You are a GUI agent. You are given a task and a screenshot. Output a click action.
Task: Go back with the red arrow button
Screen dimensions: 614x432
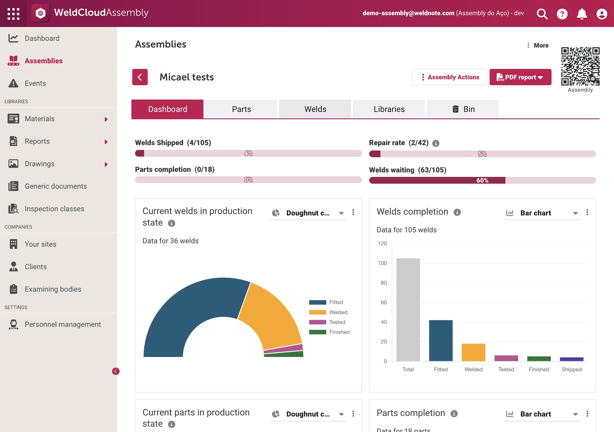pyautogui.click(x=140, y=77)
